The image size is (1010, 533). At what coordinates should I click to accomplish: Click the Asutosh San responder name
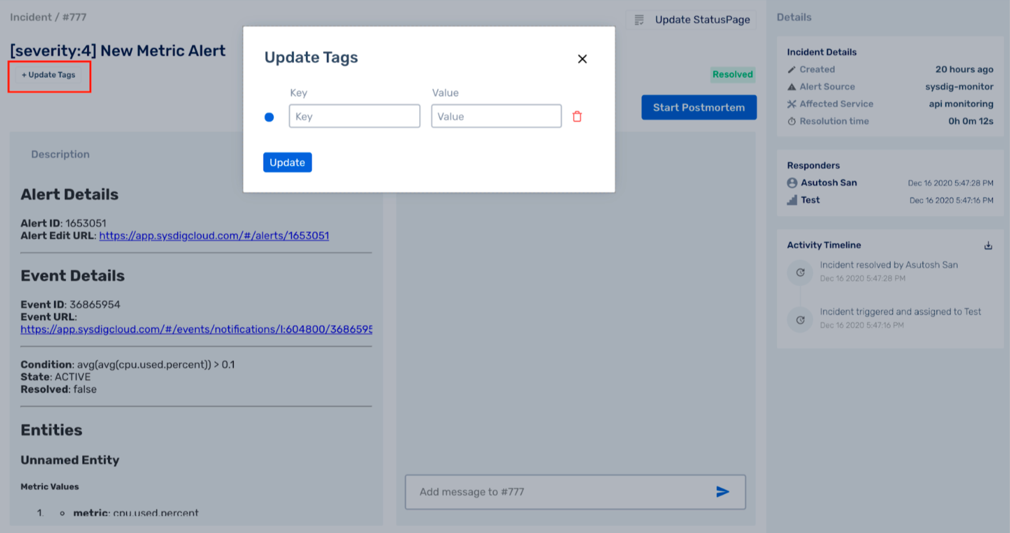tap(829, 183)
